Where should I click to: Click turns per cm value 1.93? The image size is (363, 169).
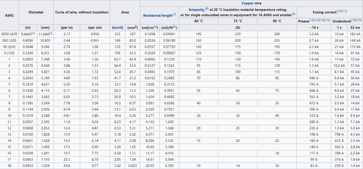(95, 78)
